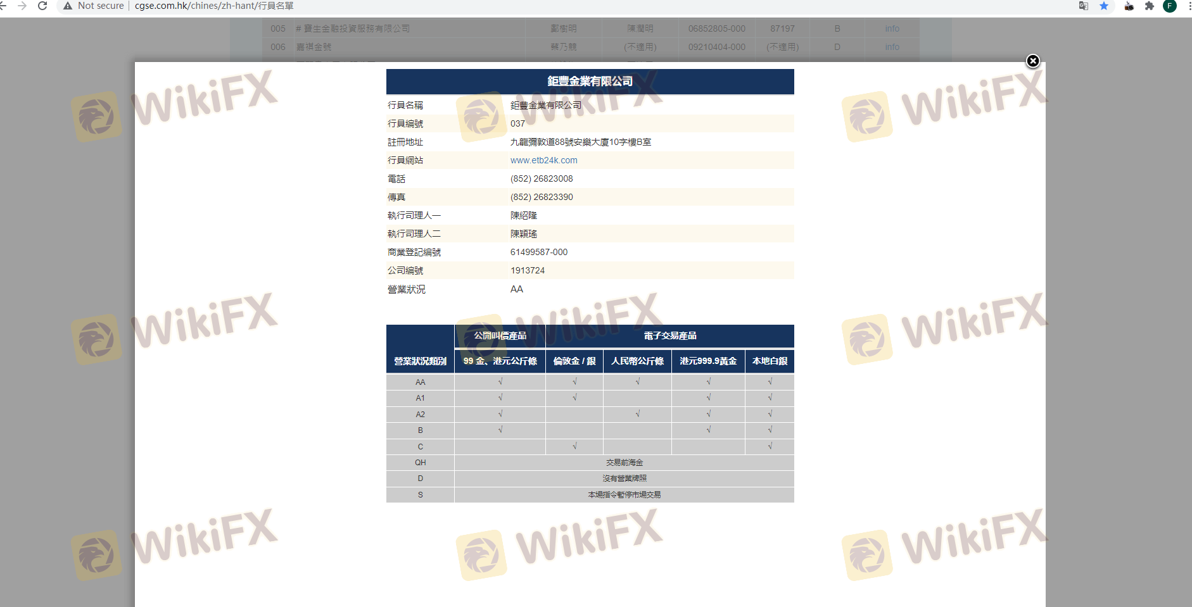This screenshot has width=1192, height=607.
Task: Click the A2 row label in status table
Action: pos(421,415)
